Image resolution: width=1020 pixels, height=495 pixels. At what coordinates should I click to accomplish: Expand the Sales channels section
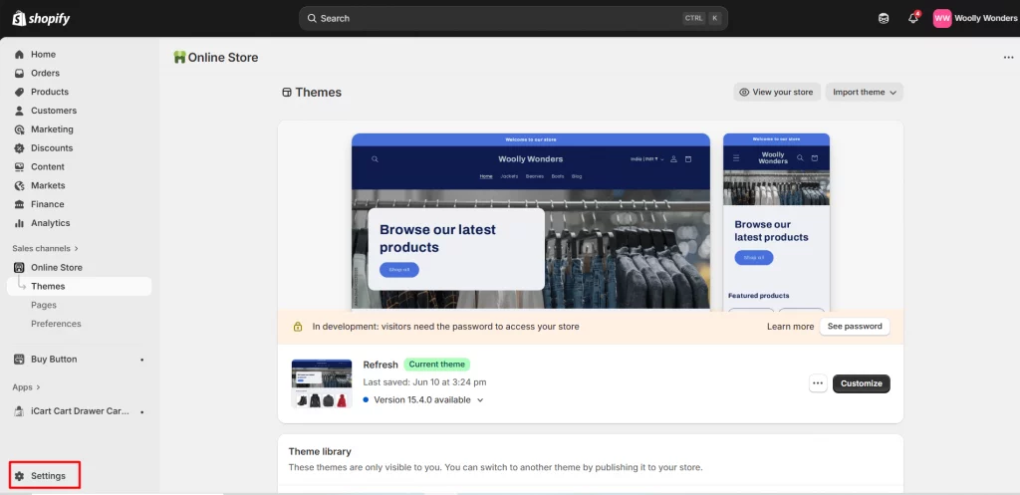[x=45, y=248]
